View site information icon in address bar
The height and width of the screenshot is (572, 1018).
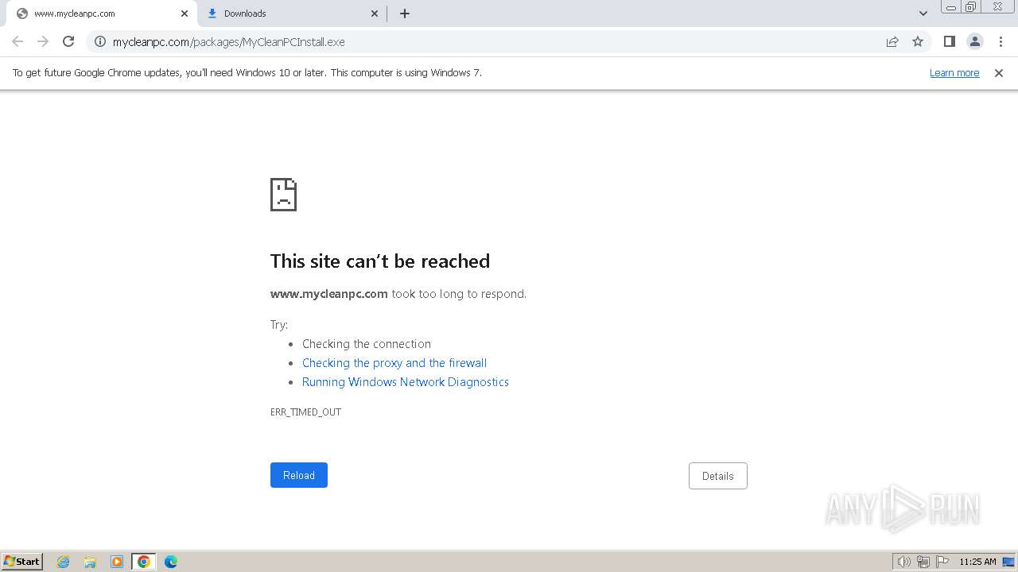coord(100,42)
